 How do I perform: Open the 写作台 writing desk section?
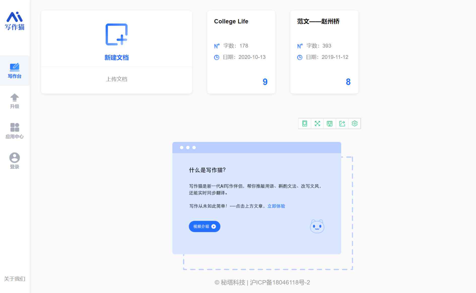point(15,71)
